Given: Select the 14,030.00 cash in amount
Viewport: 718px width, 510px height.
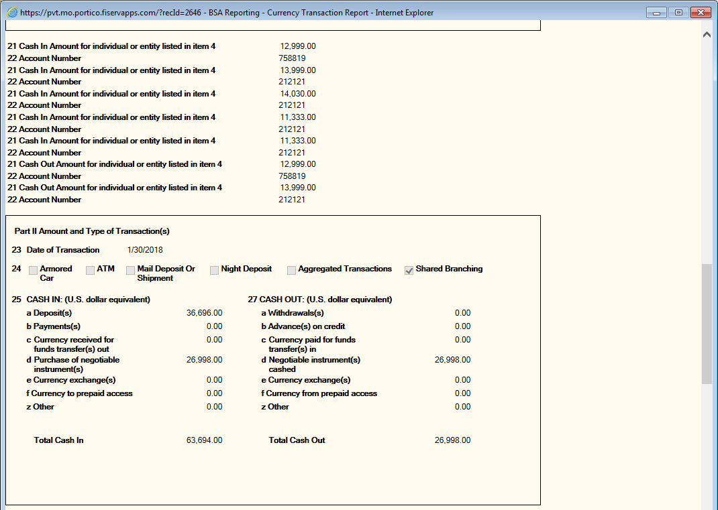Looking at the screenshot, I should (x=298, y=93).
